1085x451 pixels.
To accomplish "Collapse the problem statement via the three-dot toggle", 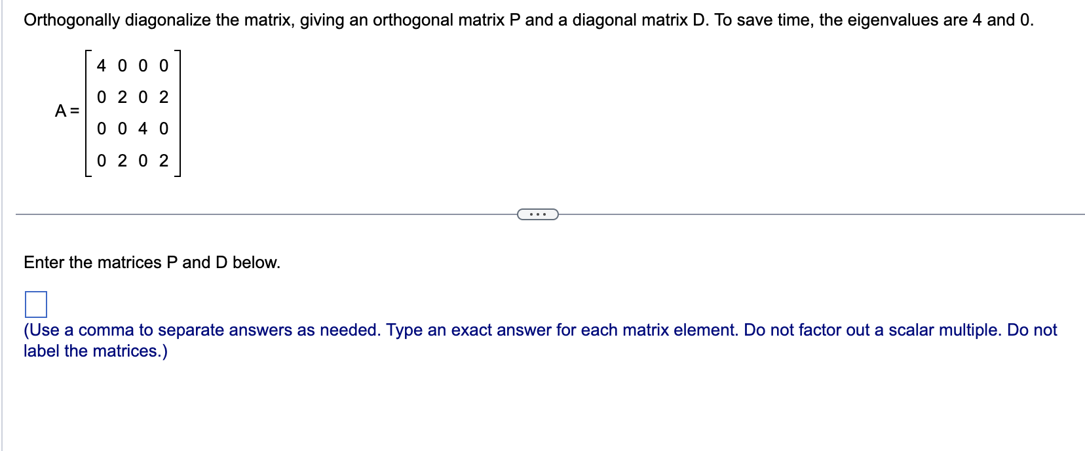I will coord(537,214).
